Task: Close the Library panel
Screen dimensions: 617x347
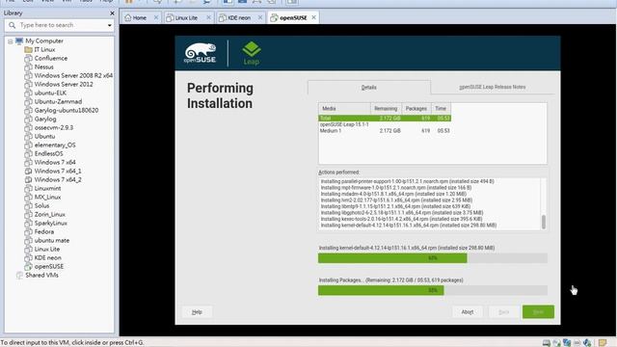Action: [x=112, y=13]
